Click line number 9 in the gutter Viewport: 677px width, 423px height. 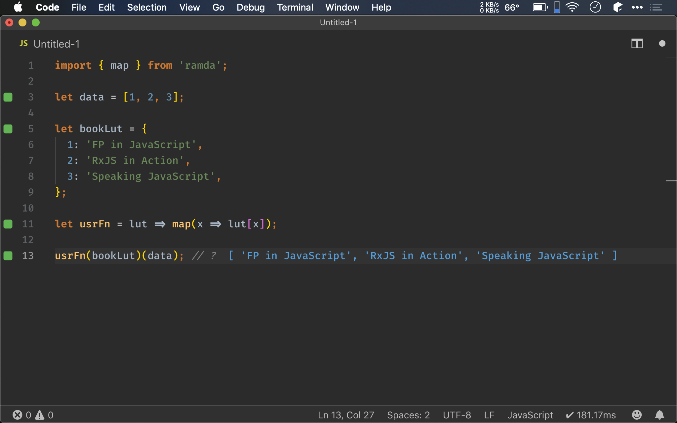[x=31, y=192]
